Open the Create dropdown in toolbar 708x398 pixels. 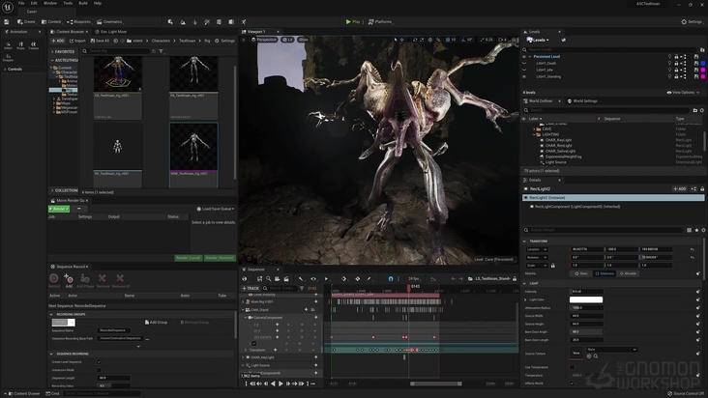(x=26, y=21)
